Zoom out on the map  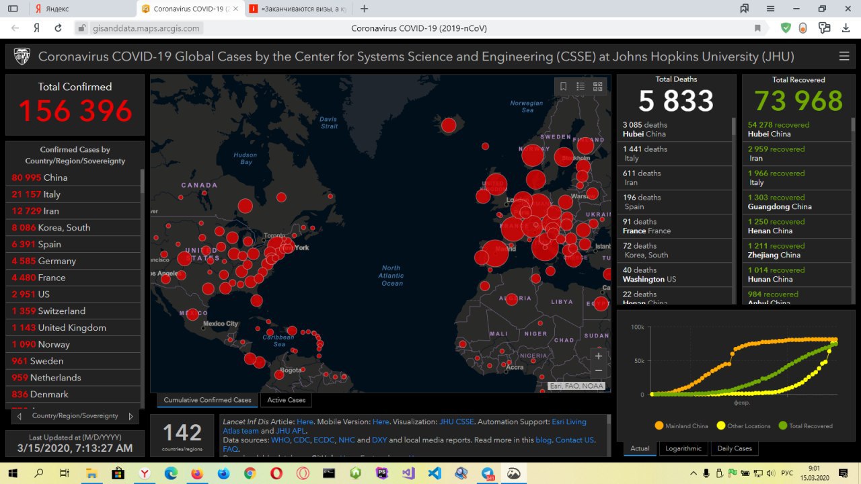(x=599, y=371)
